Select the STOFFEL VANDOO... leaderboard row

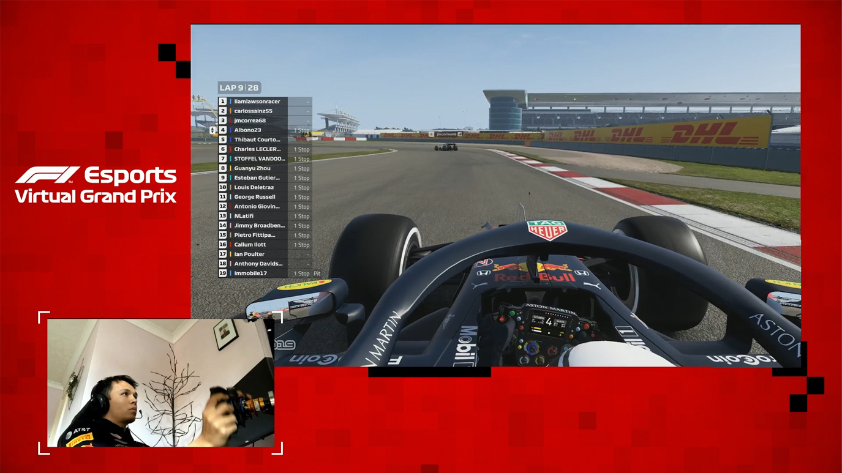click(265, 159)
